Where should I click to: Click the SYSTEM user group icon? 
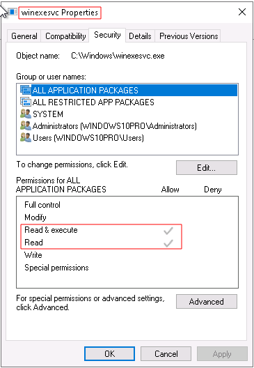tap(26, 114)
